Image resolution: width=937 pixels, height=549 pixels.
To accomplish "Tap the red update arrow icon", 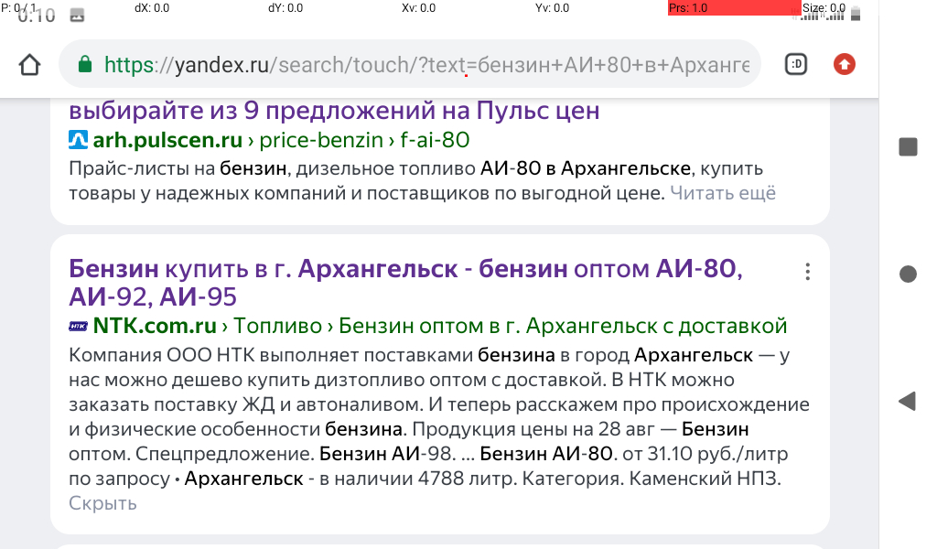I will coord(845,65).
